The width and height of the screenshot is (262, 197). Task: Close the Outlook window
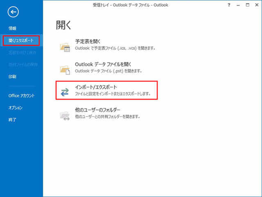(x=257, y=5)
